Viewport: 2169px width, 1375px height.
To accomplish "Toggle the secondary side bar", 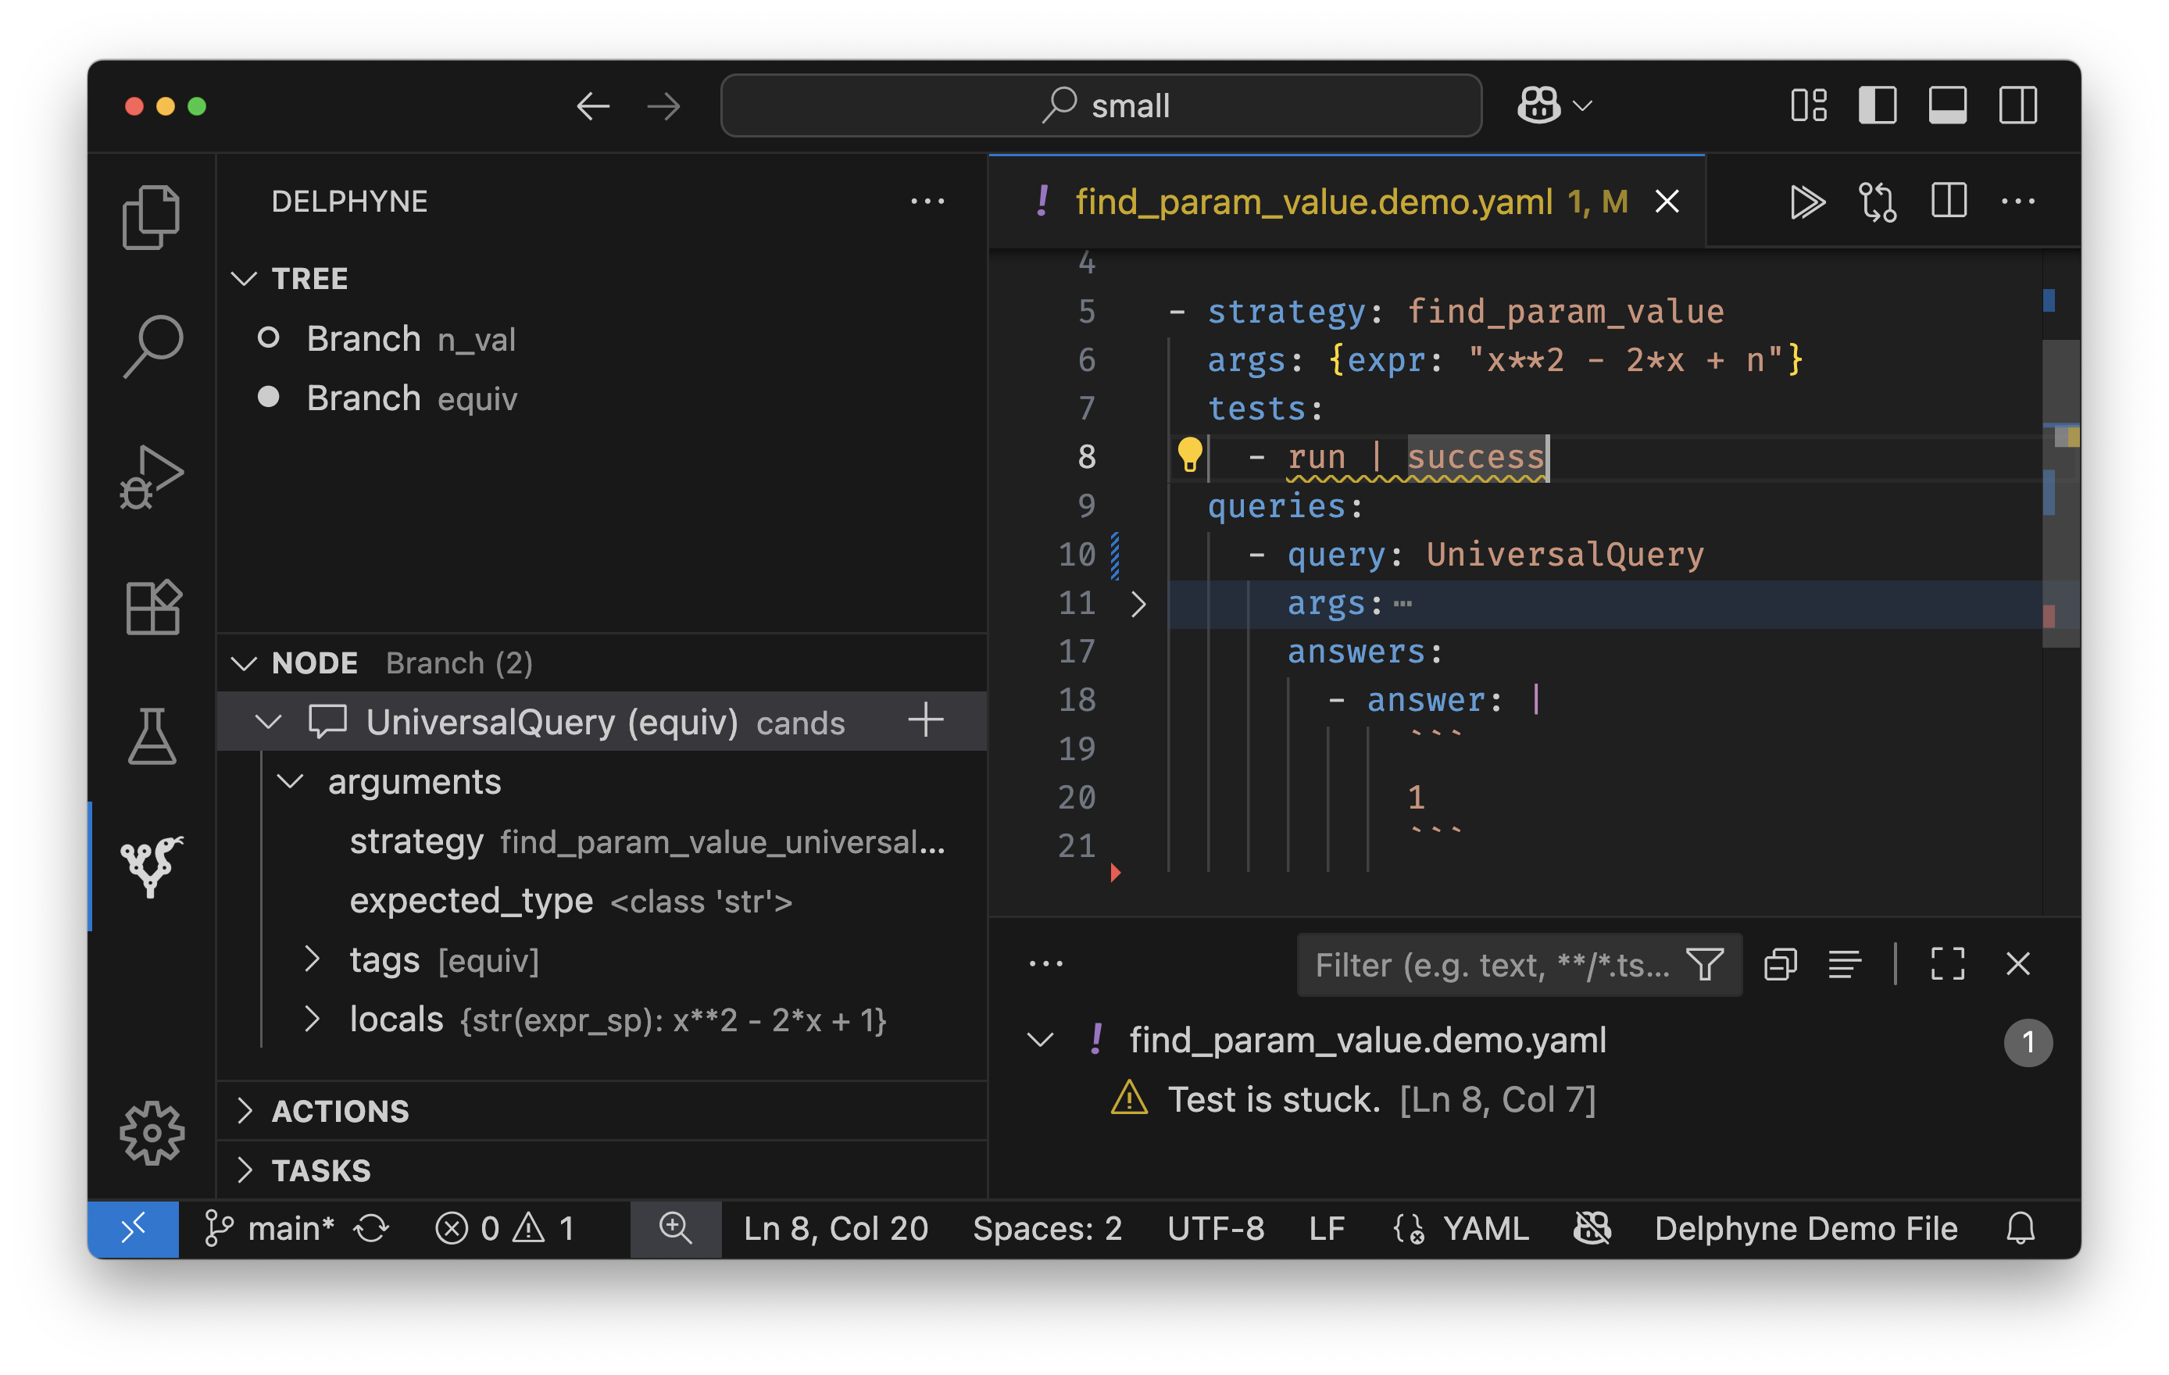I will click(2017, 106).
